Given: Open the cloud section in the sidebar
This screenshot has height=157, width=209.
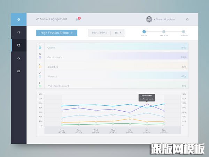Looking at the screenshot, I should point(19,58).
